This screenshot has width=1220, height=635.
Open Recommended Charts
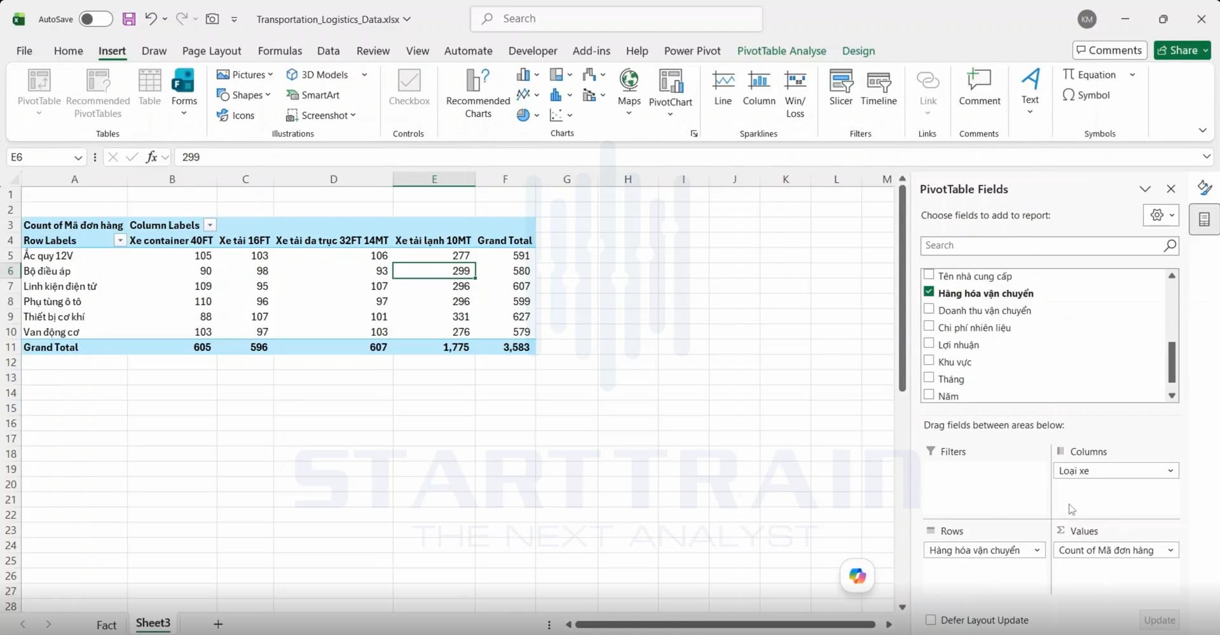(x=478, y=93)
